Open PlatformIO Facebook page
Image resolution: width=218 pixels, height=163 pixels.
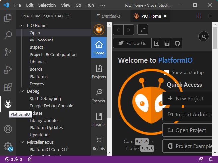[157, 43]
